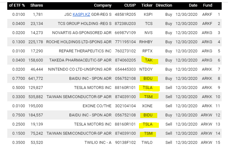Click shares value 225,178

pos(36,42)
